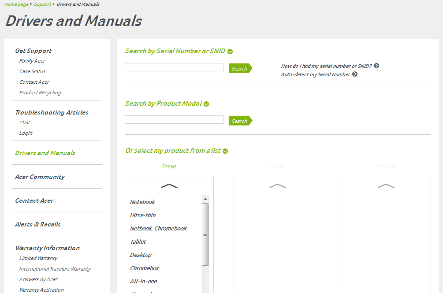Open Alerts & Recalls in sidebar
The width and height of the screenshot is (443, 293).
[x=37, y=224]
